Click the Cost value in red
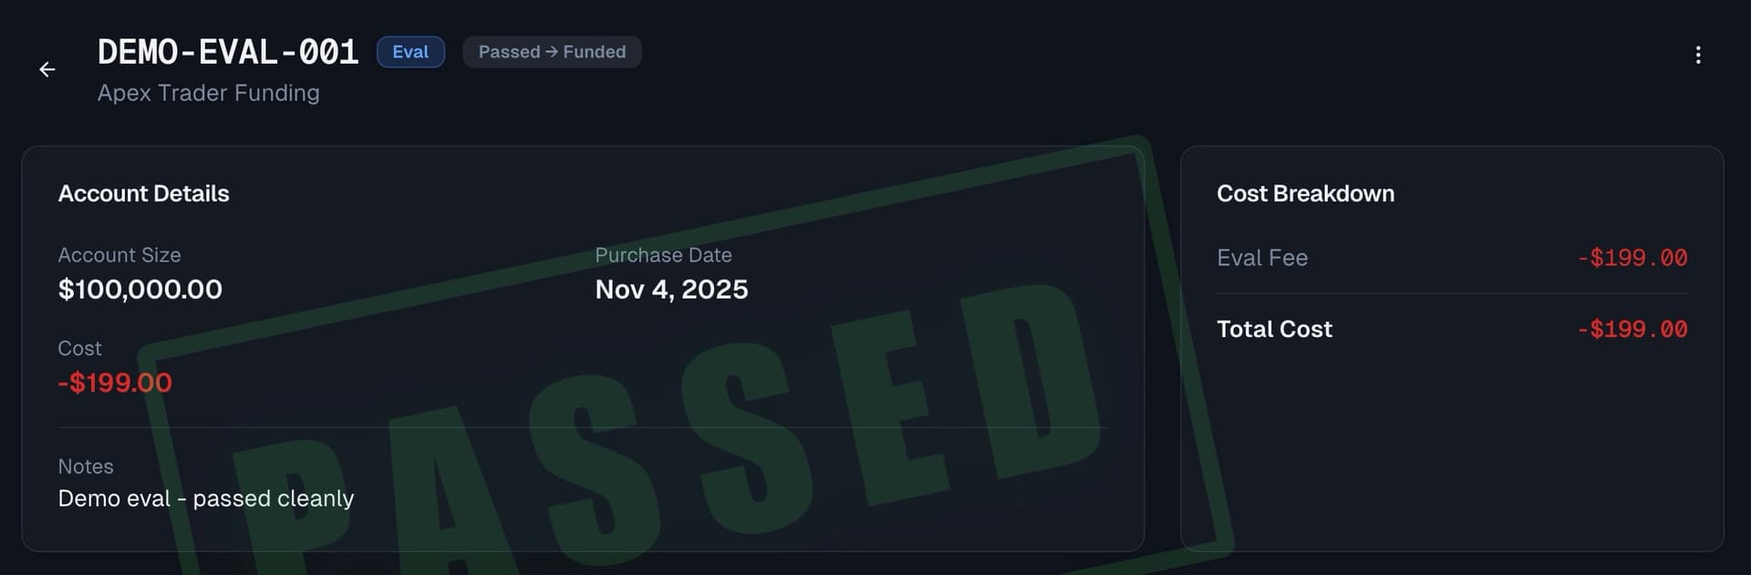The width and height of the screenshot is (1751, 575). pos(115,383)
